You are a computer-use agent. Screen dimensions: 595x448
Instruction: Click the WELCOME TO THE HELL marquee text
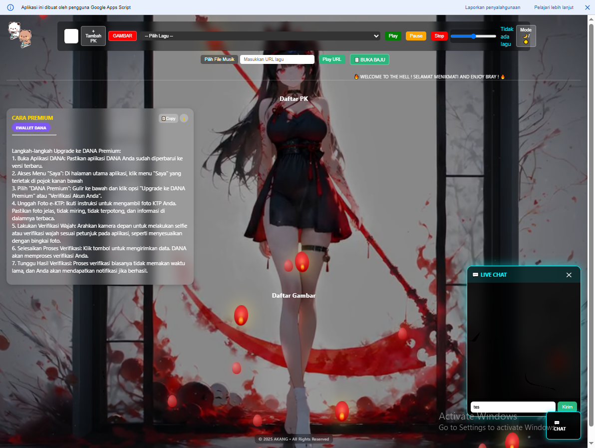[x=429, y=77]
